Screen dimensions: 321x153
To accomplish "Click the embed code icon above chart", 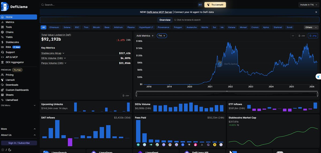I will coord(293,36).
